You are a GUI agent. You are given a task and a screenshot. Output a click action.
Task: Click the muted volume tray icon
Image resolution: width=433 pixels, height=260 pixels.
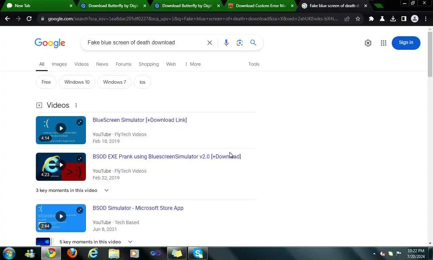[383, 254]
